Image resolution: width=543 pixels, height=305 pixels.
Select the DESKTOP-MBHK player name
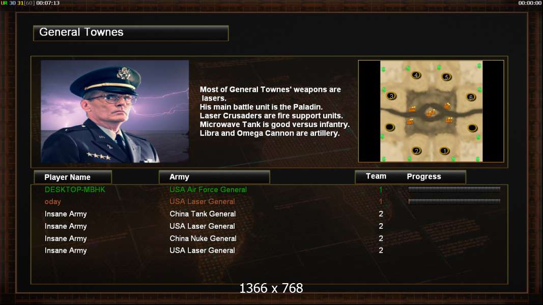tap(75, 190)
